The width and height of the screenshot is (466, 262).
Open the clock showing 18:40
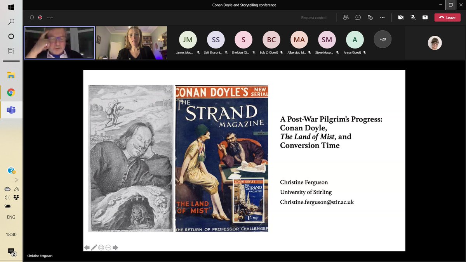point(11,235)
